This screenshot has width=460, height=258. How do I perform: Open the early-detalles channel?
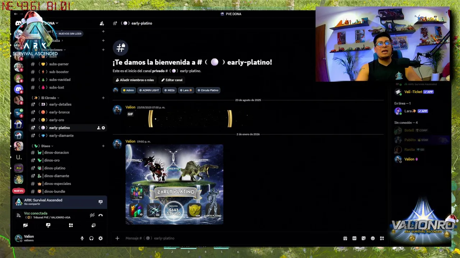coord(68,105)
